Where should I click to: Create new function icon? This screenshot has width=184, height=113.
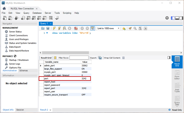point(44,18)
